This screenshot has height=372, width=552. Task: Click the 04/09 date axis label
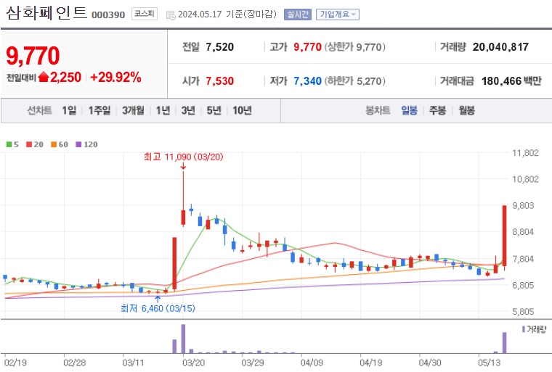click(x=311, y=363)
